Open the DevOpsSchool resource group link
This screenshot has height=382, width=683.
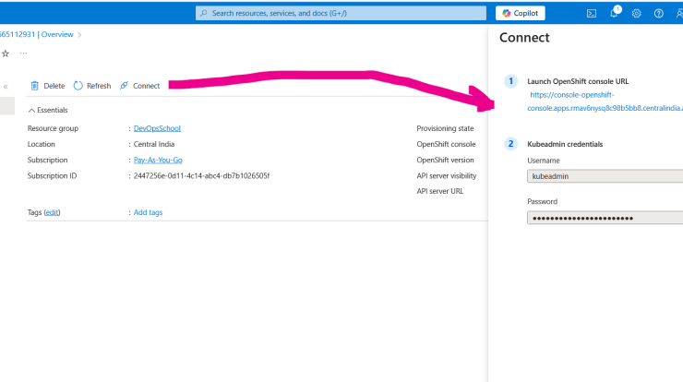tap(157, 128)
